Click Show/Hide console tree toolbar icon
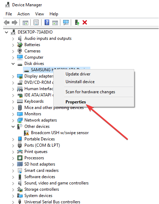Viewport: 159px width, 204px height. coord(25,22)
